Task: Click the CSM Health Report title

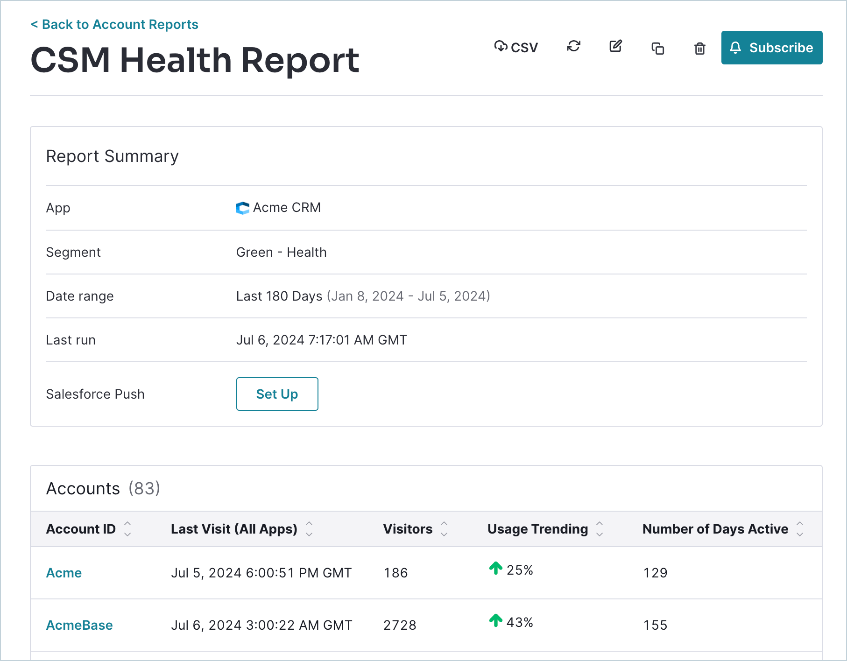Action: 195,60
